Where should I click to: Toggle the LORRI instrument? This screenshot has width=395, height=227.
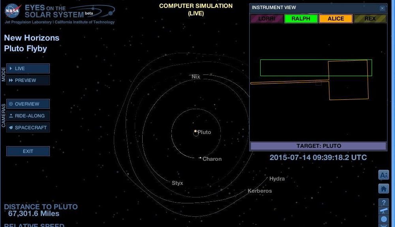pyautogui.click(x=267, y=19)
